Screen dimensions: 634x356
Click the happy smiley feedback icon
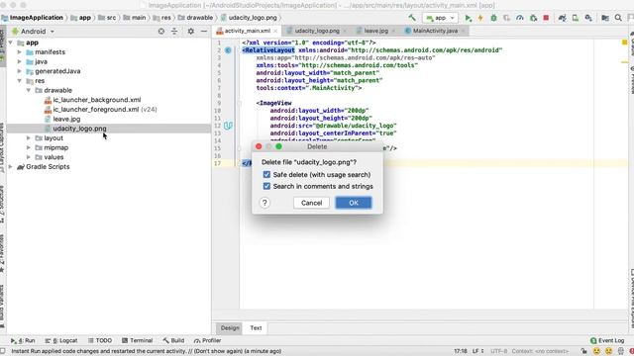coord(596,351)
